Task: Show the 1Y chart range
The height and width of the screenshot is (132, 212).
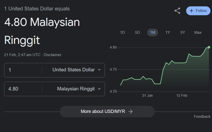Action: click(x=168, y=32)
